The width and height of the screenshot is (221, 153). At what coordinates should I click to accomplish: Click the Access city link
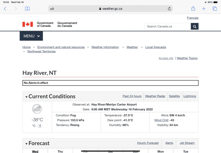pyautogui.click(x=166, y=58)
